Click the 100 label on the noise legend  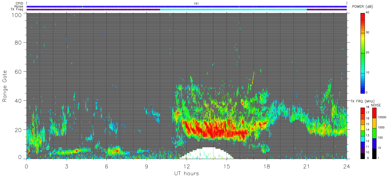click(380, 137)
